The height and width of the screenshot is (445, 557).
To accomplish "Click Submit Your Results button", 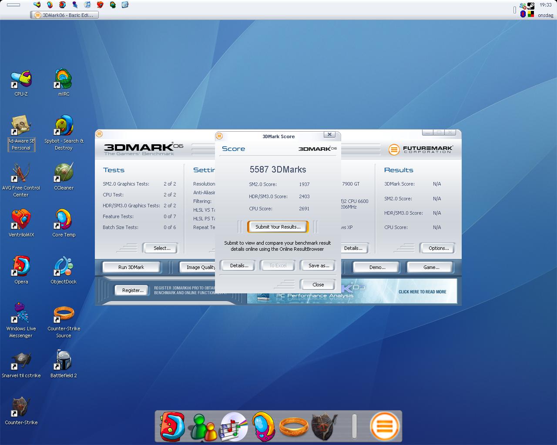I will [278, 227].
